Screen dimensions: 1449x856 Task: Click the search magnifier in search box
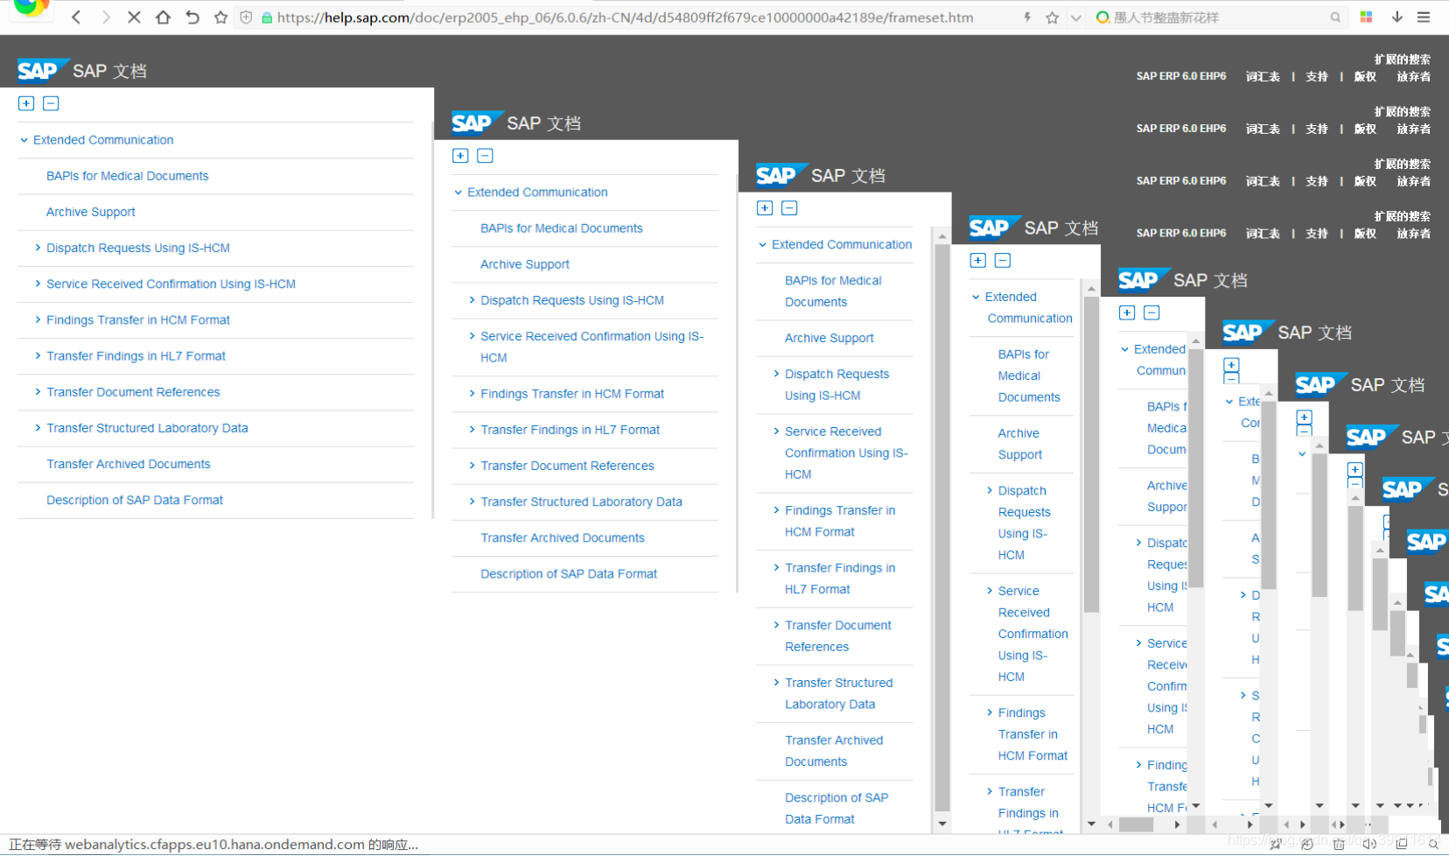(1335, 18)
